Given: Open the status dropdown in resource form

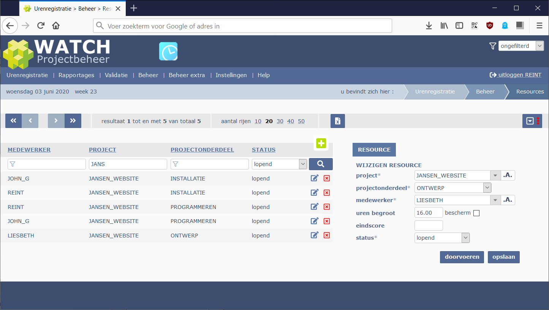Looking at the screenshot, I should pyautogui.click(x=442, y=238).
